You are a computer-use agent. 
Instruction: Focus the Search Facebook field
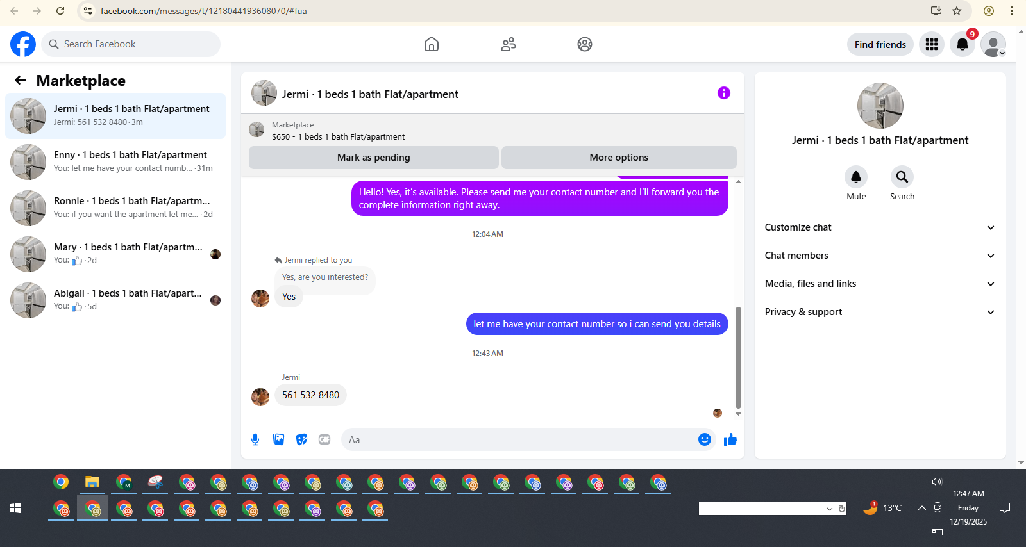coord(131,44)
